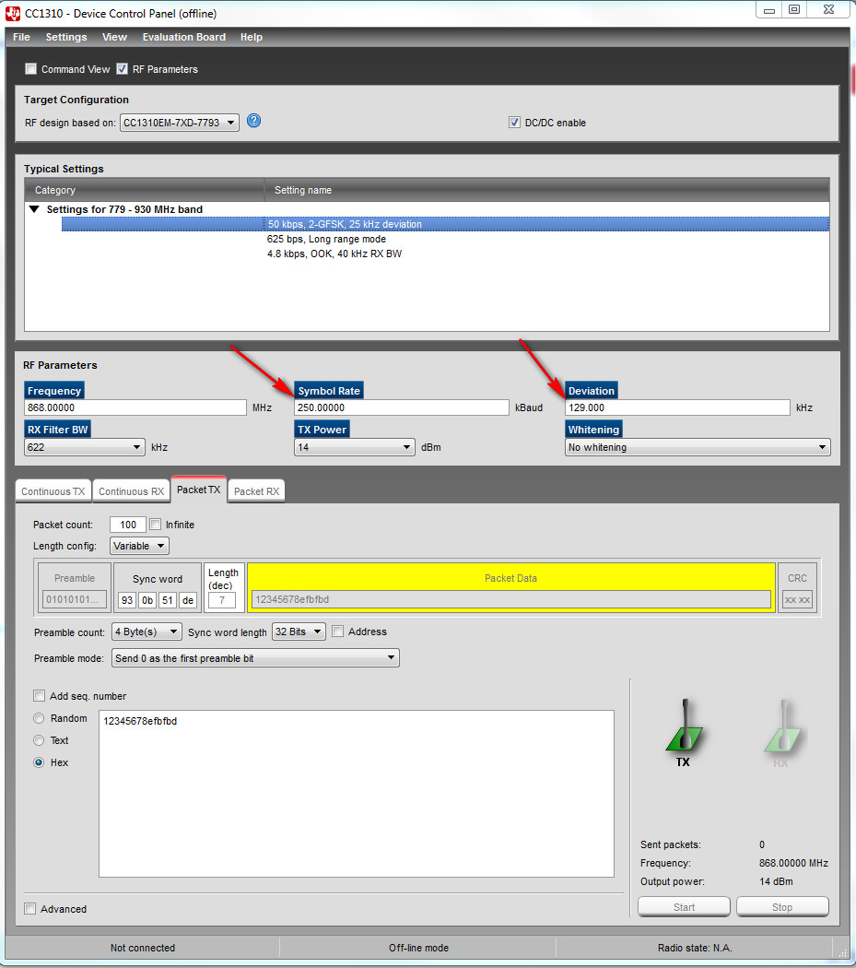Image resolution: width=856 pixels, height=968 pixels.
Task: Open the File menu
Action: click(21, 37)
